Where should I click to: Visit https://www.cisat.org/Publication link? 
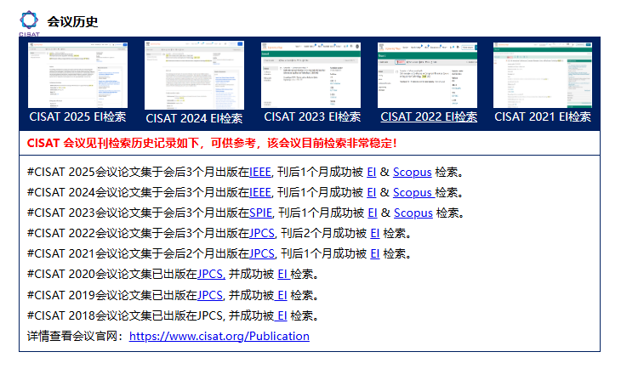point(219,336)
